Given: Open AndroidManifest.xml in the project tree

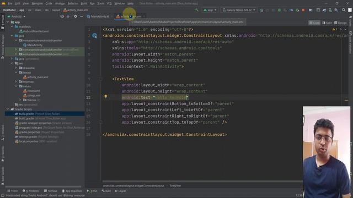Looking at the screenshot, I should point(34,31).
